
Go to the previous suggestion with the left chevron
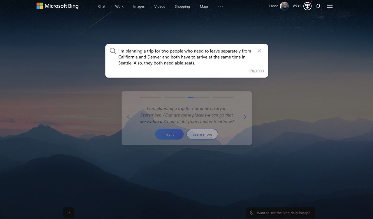pyautogui.click(x=129, y=117)
